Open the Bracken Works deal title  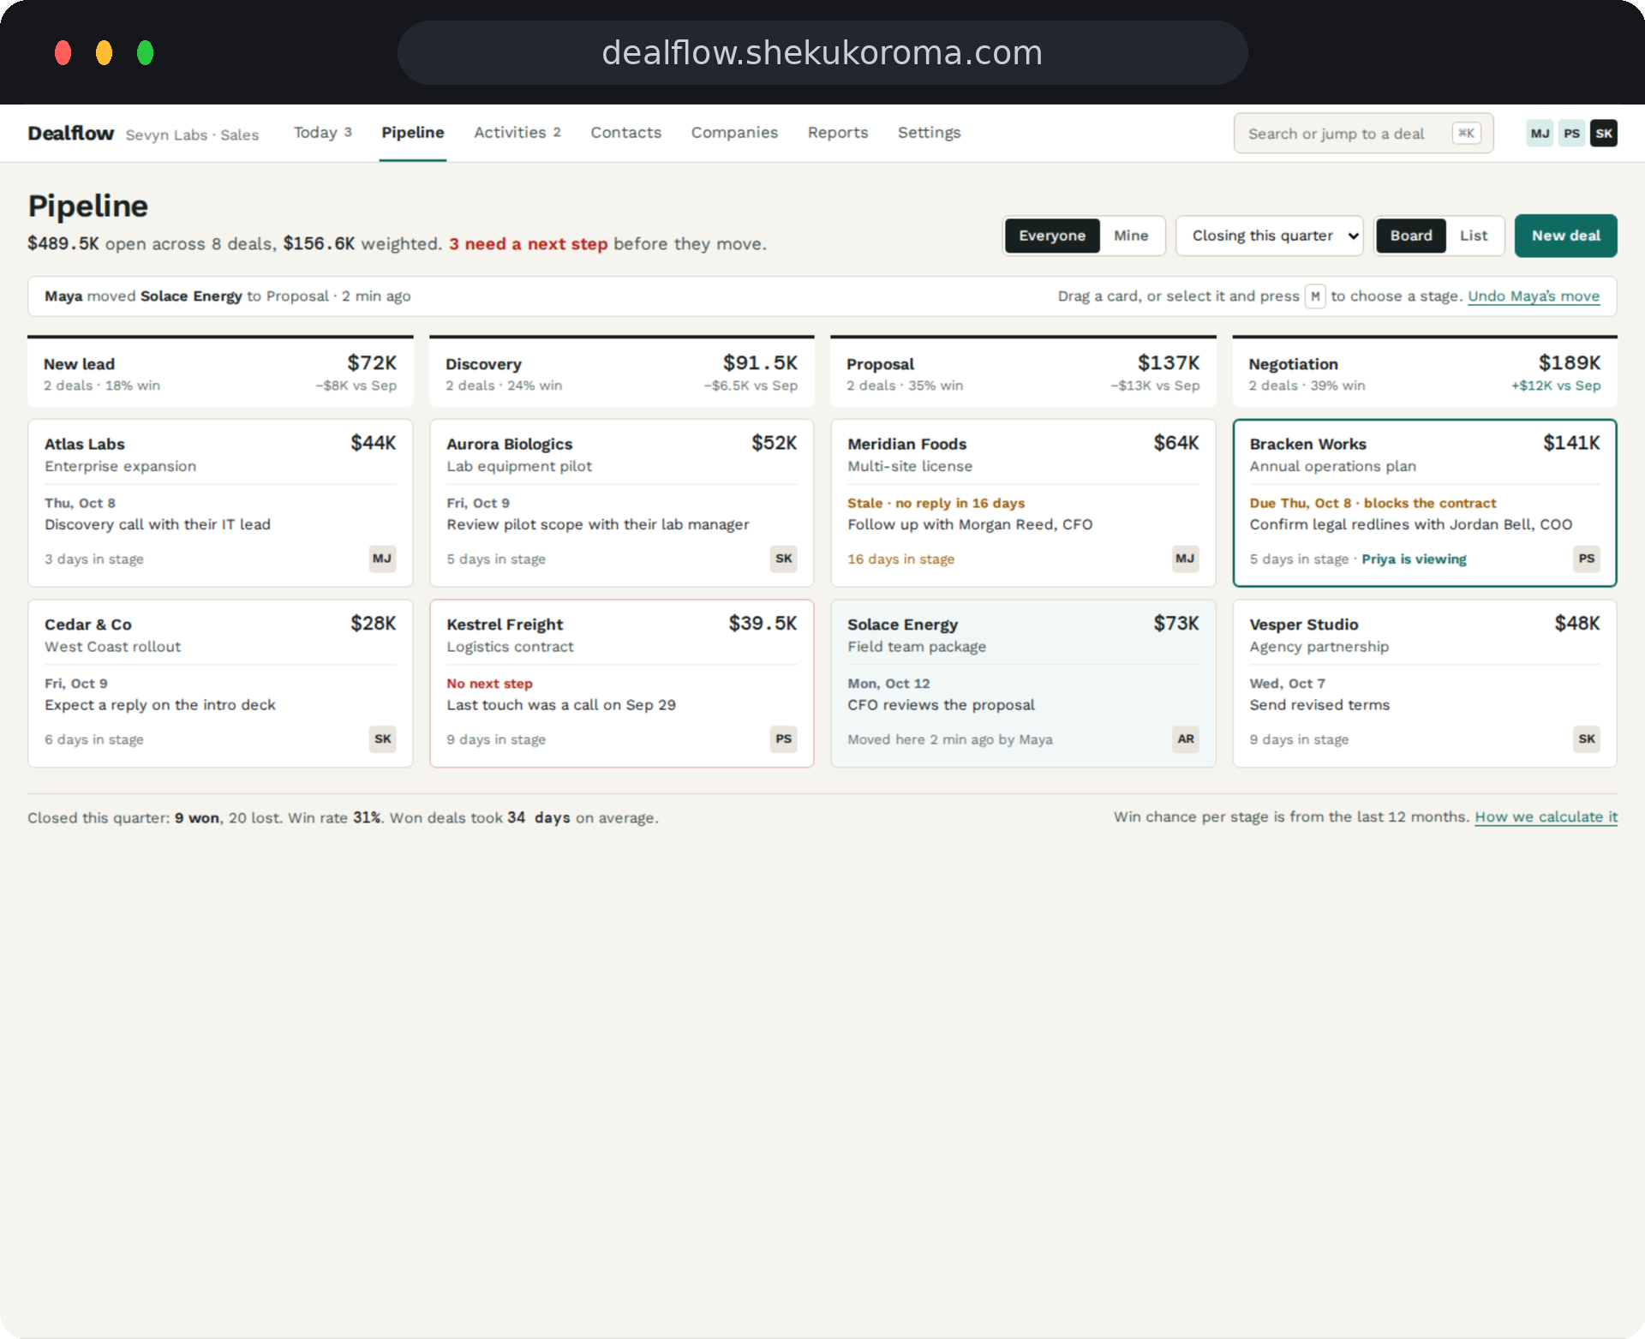pyautogui.click(x=1307, y=444)
